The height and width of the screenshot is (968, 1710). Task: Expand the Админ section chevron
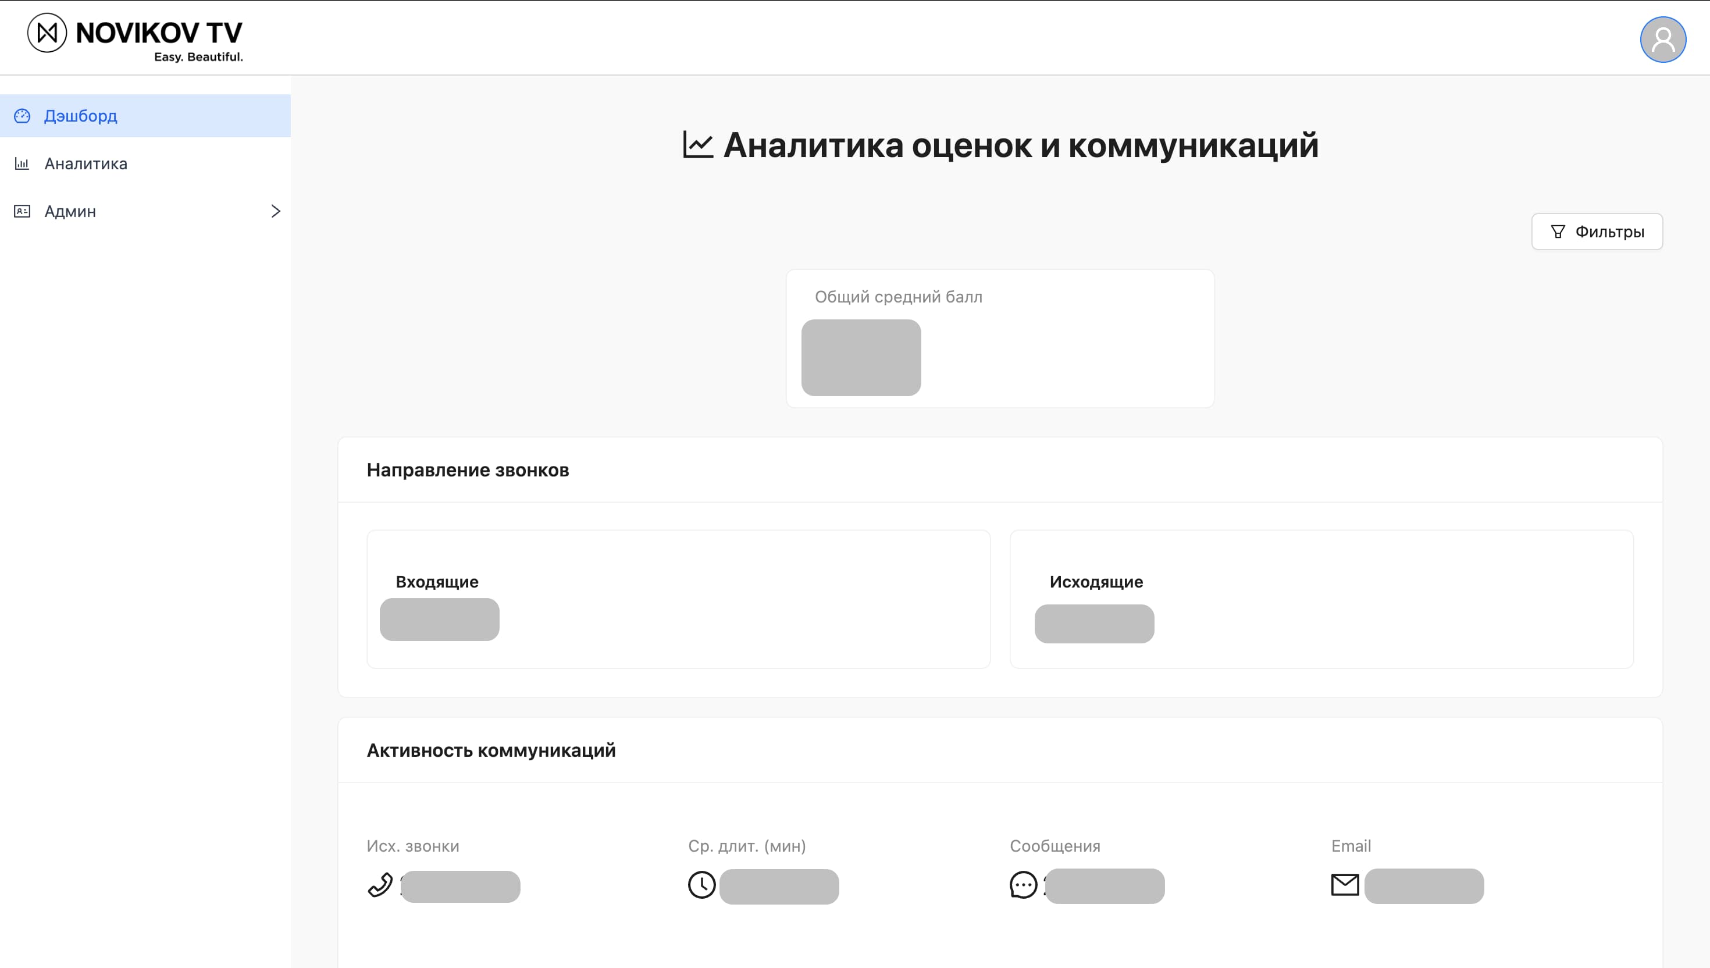point(275,211)
